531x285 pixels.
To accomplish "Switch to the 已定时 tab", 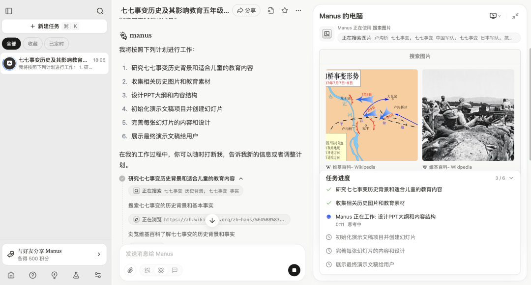I will tap(57, 44).
